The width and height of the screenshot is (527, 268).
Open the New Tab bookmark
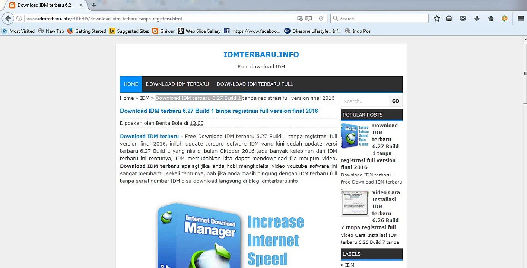(51, 31)
